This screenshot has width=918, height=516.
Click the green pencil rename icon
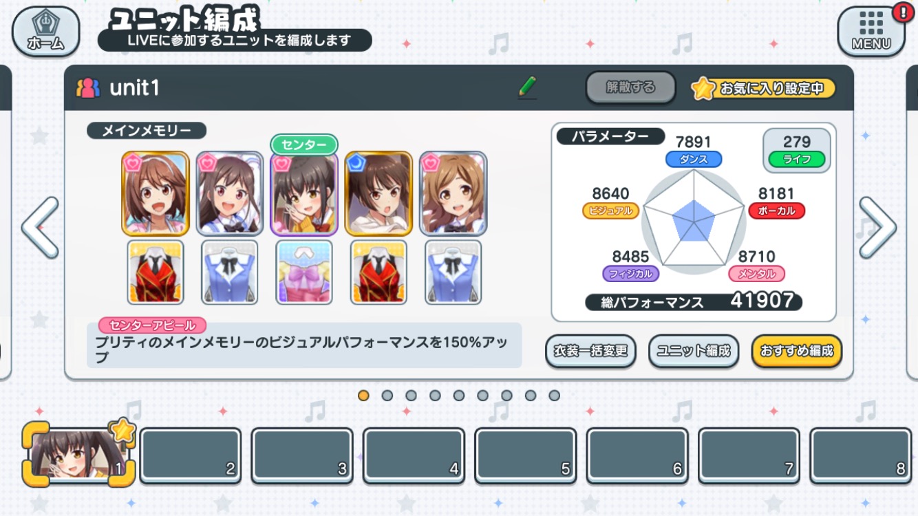point(527,87)
